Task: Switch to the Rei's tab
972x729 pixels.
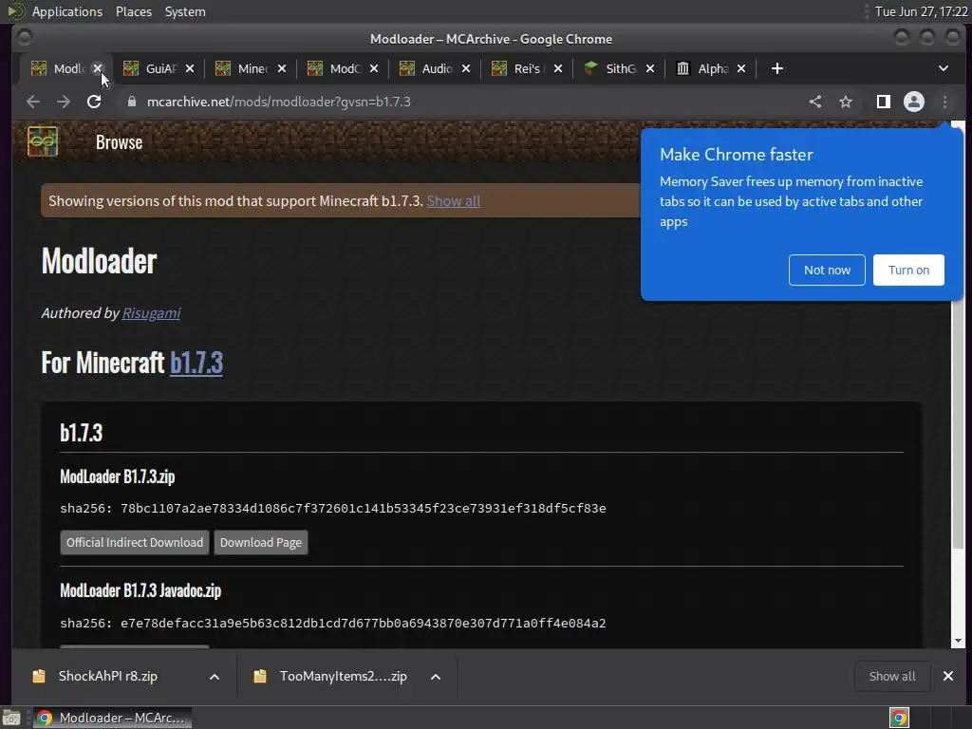Action: click(521, 68)
